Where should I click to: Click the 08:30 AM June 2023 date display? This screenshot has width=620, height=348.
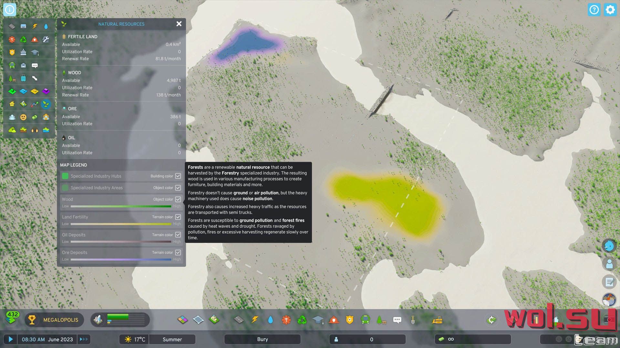pyautogui.click(x=47, y=339)
